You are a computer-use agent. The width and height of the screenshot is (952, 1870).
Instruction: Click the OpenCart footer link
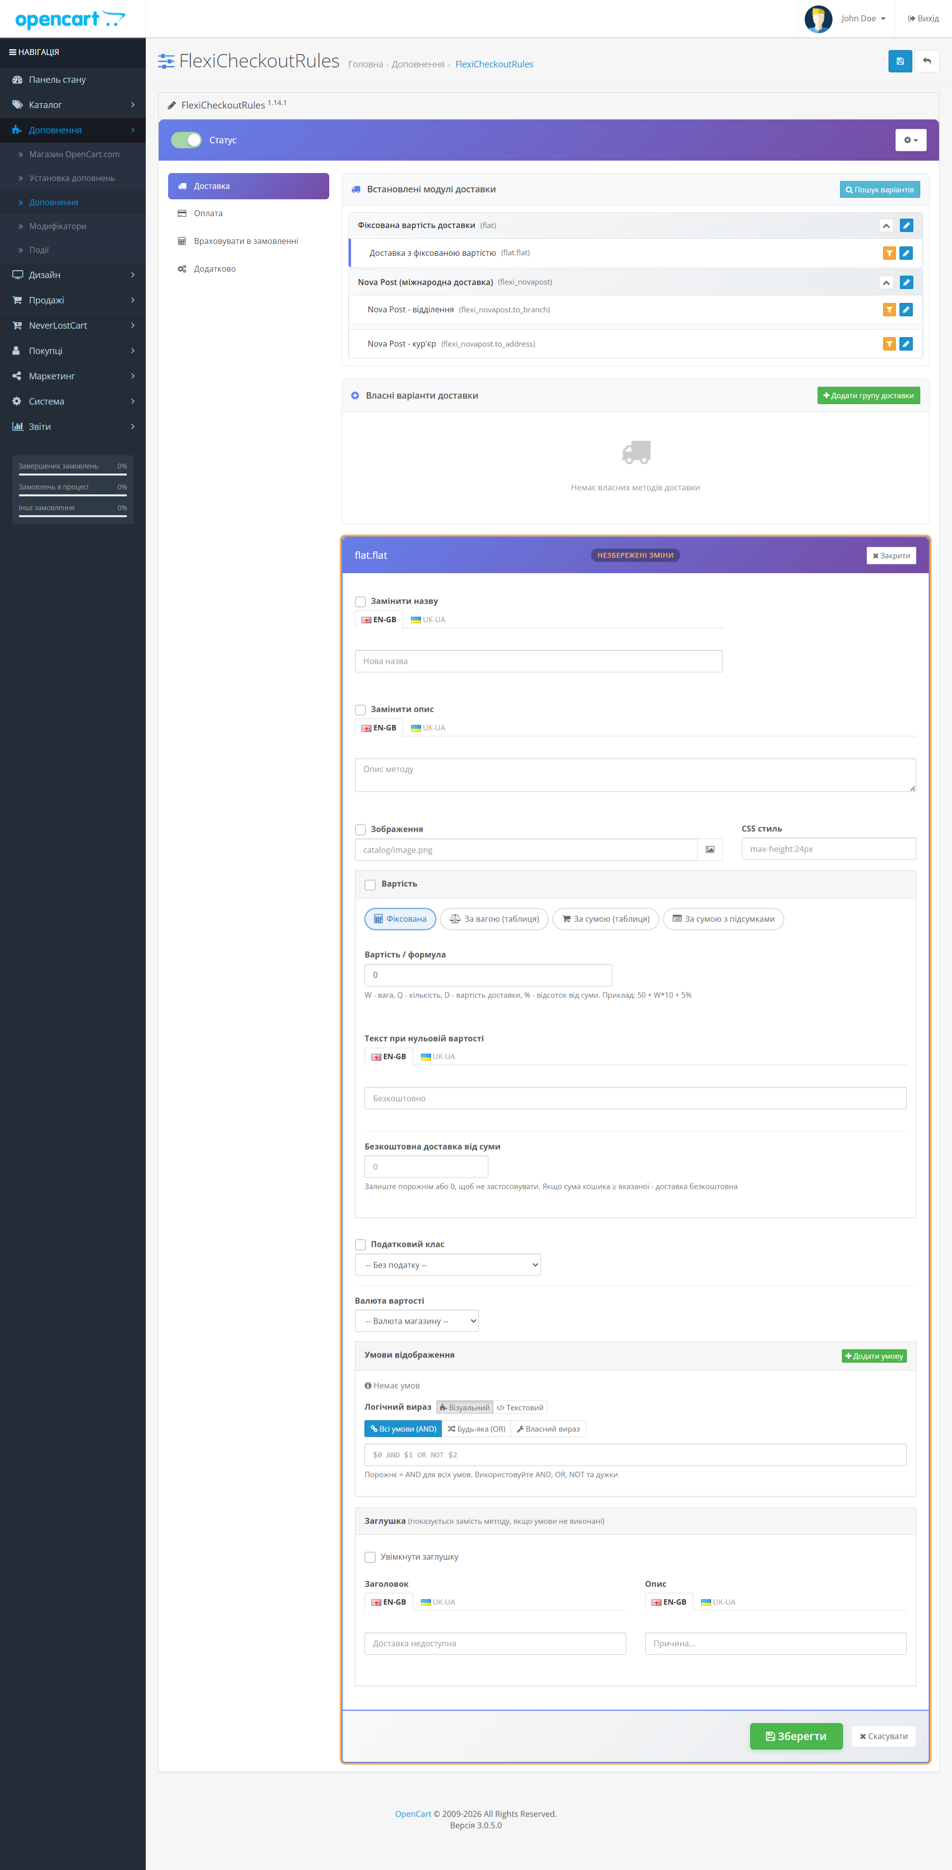tap(413, 1814)
